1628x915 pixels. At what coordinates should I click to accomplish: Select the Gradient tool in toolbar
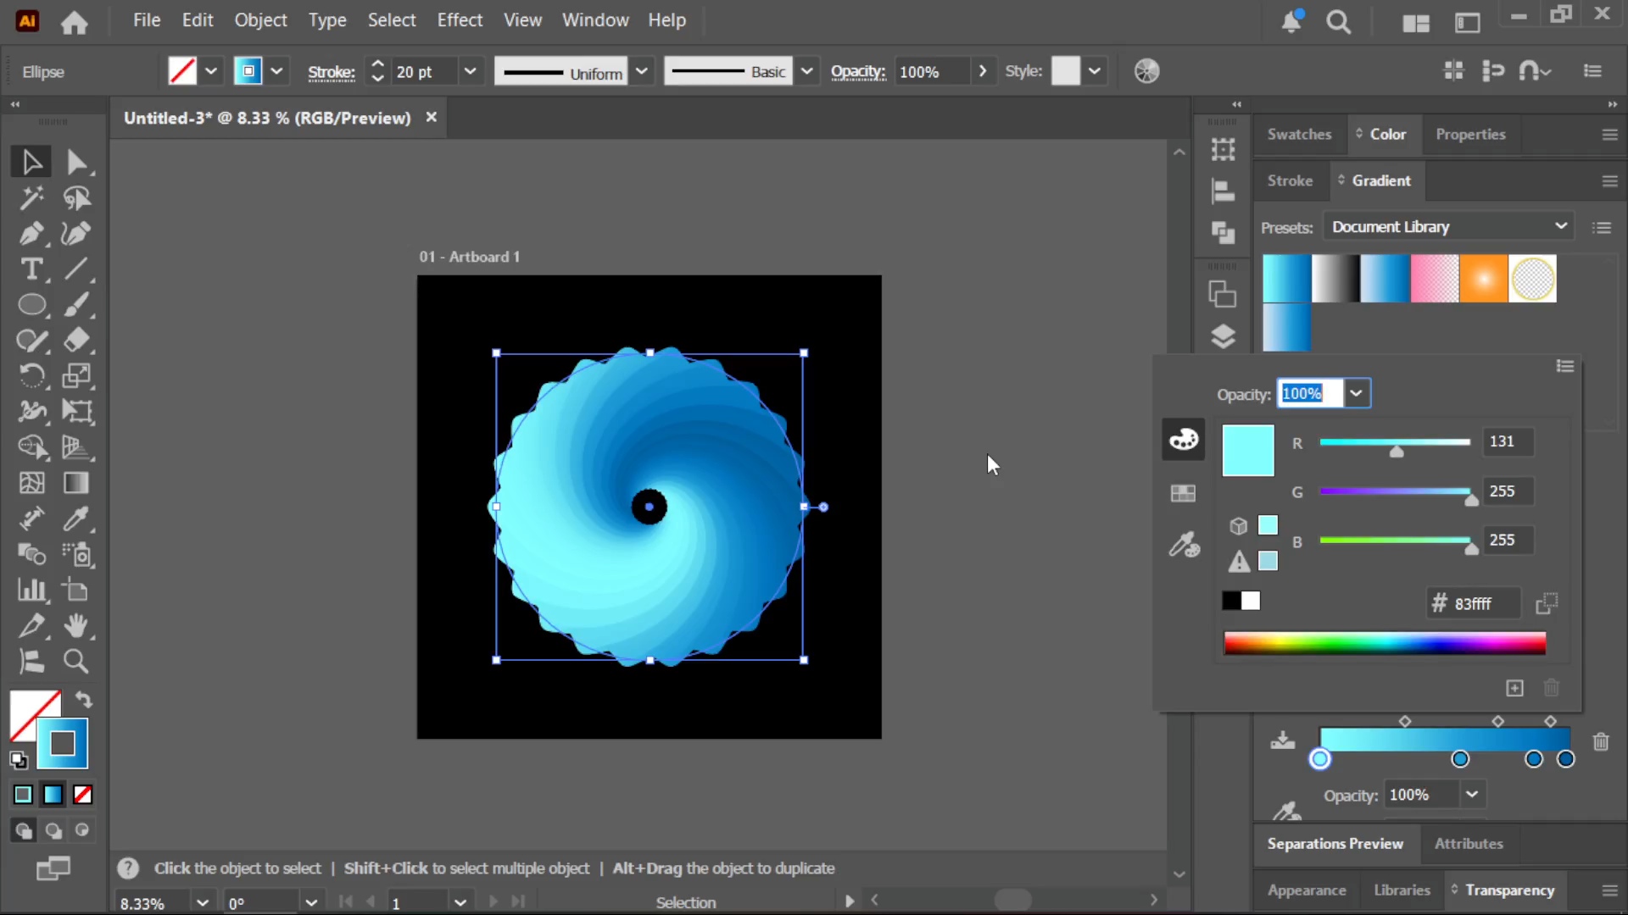76,483
